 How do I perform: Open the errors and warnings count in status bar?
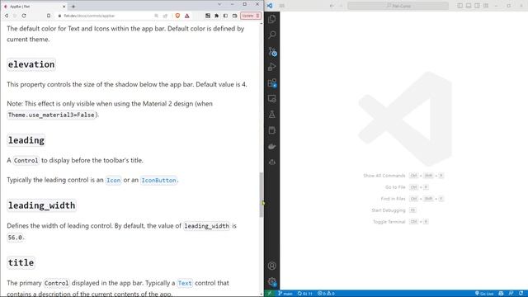coord(326,294)
